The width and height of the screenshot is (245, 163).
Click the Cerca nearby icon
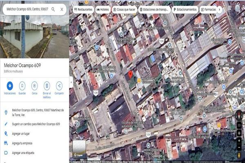pyautogui.click(x=35, y=86)
